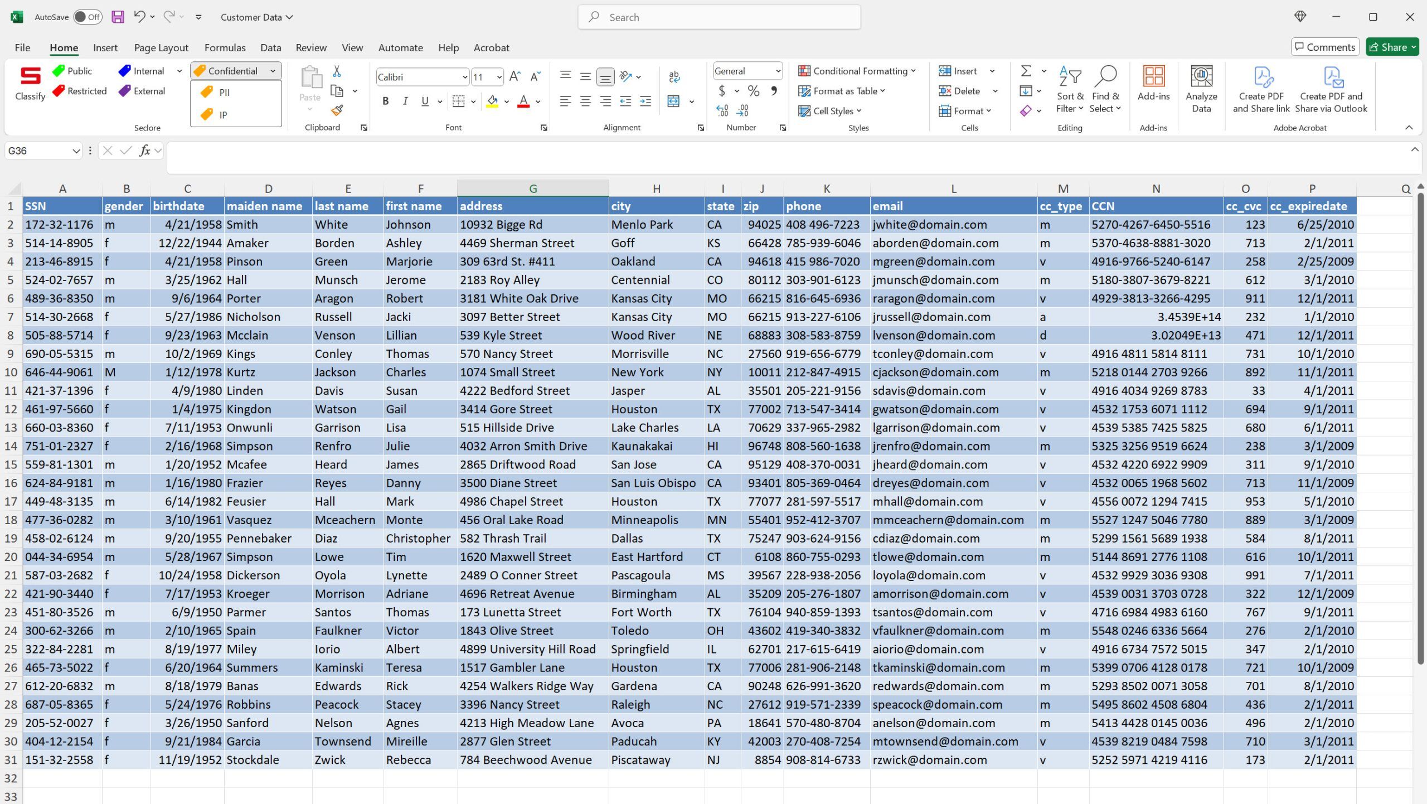This screenshot has height=804, width=1427.
Task: Click the Undo arrow icon
Action: [x=139, y=17]
